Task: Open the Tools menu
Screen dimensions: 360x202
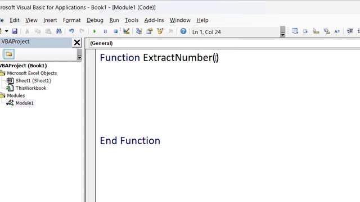Action: pos(132,20)
